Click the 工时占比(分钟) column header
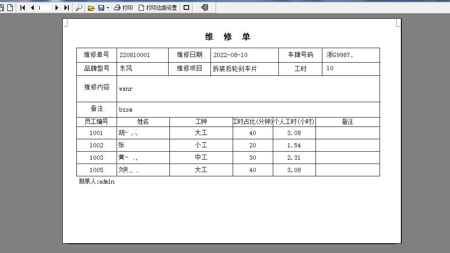The image size is (450, 253). 253,122
